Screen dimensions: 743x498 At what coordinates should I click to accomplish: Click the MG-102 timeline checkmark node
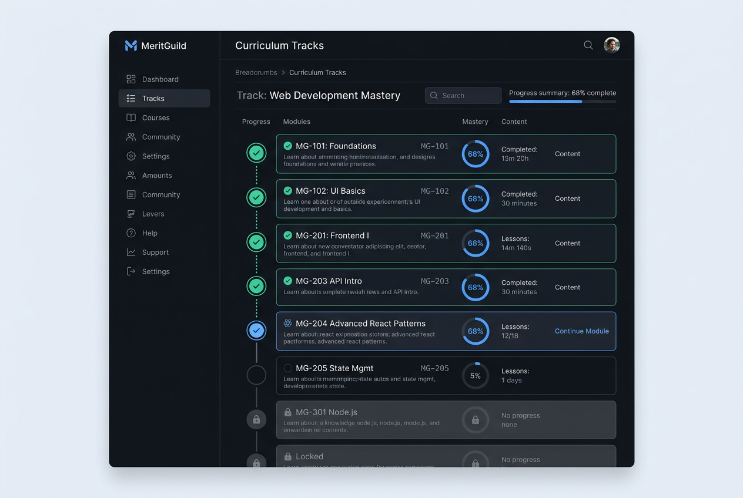tap(256, 197)
